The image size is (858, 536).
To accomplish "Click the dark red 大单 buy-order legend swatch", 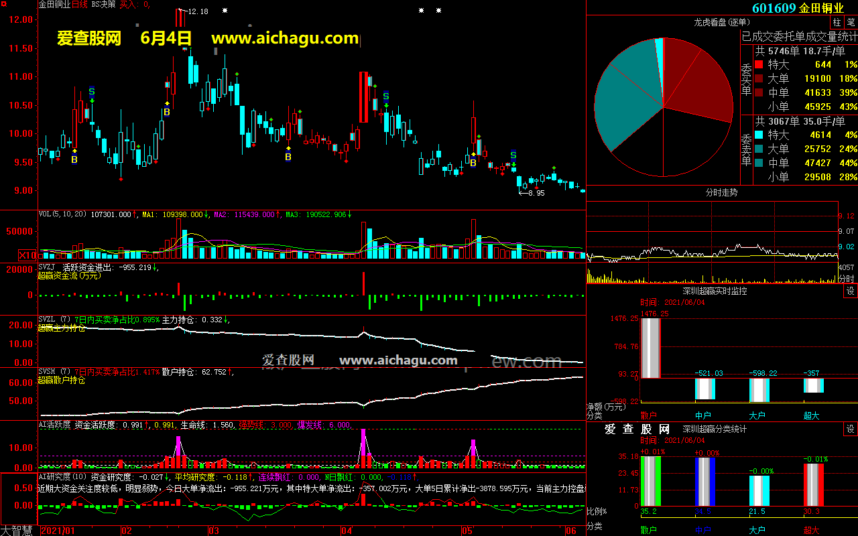I will pos(759,78).
